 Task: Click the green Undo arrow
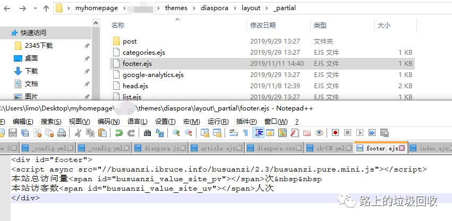click(x=118, y=133)
